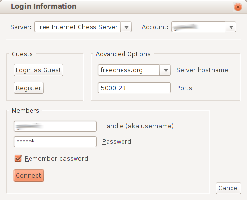Click the Connect button

coord(29,175)
